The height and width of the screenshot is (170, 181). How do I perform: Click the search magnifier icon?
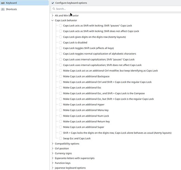54,9
